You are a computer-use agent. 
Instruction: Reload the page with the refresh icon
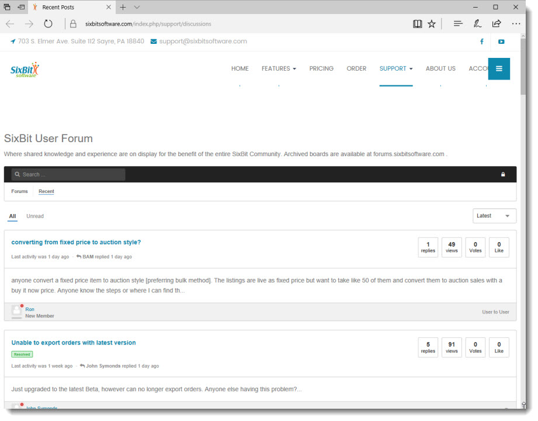48,24
